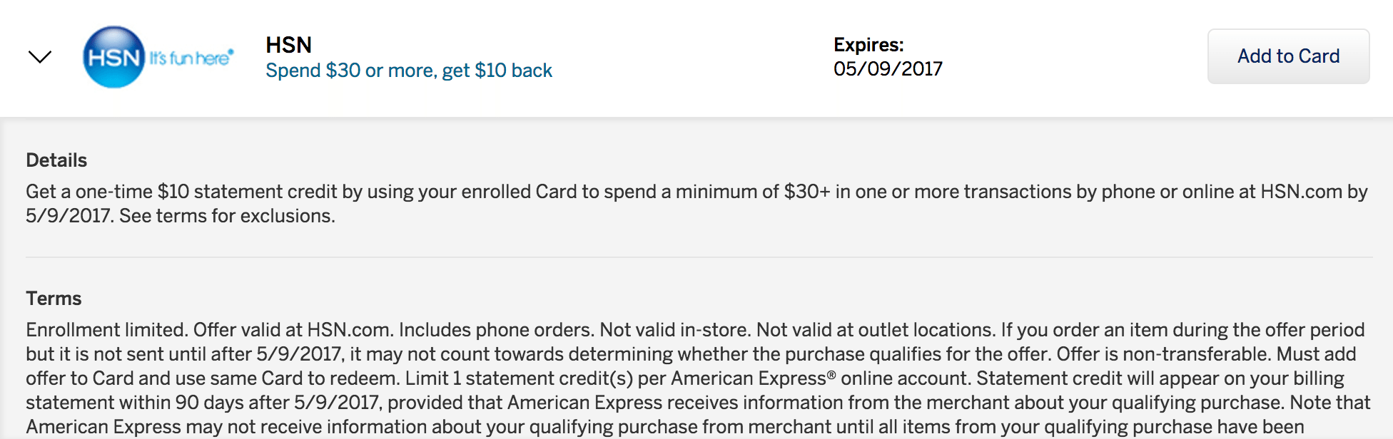The image size is (1393, 439).
Task: Click the 'See terms for exclusions.' sentence
Action: (227, 216)
